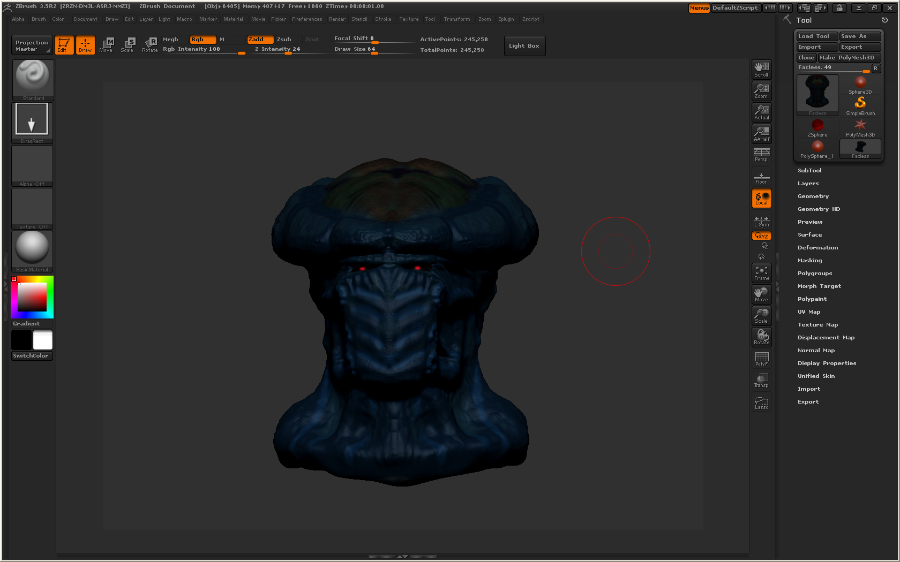This screenshot has height=562, width=900.
Task: Expand the Geometry section
Action: click(x=813, y=196)
